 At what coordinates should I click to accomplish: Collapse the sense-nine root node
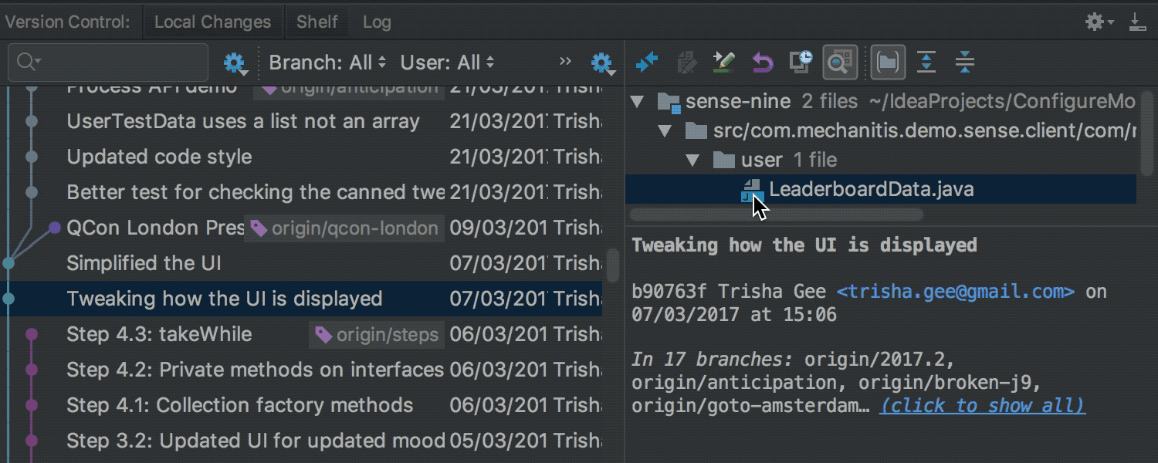click(635, 100)
